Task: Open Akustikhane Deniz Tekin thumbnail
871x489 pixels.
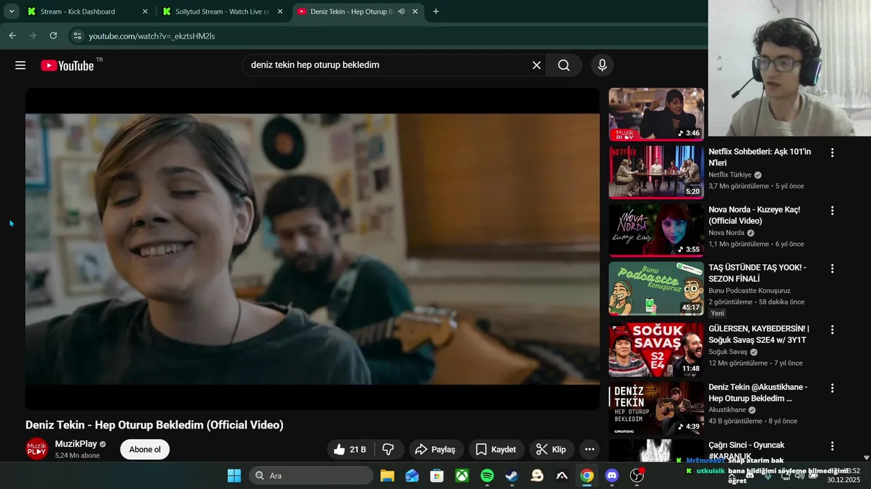Action: click(656, 407)
